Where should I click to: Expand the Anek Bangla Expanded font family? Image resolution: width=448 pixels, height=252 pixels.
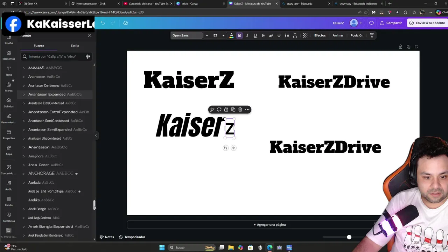point(24,227)
